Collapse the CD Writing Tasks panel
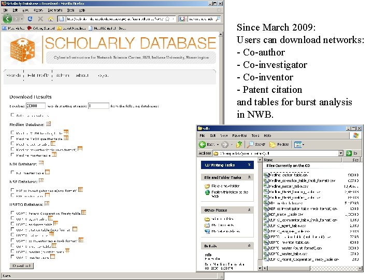Screen dimensions: 373x280 [x=249, y=165]
